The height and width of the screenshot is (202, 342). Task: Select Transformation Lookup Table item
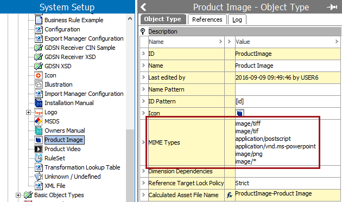pyautogui.click(x=83, y=167)
